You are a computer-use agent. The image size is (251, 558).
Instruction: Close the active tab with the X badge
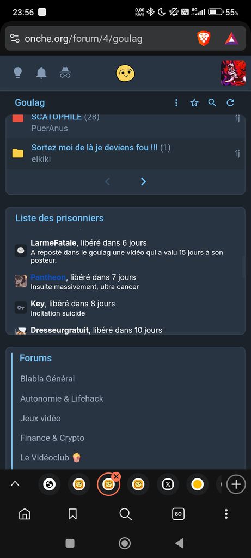click(x=117, y=477)
